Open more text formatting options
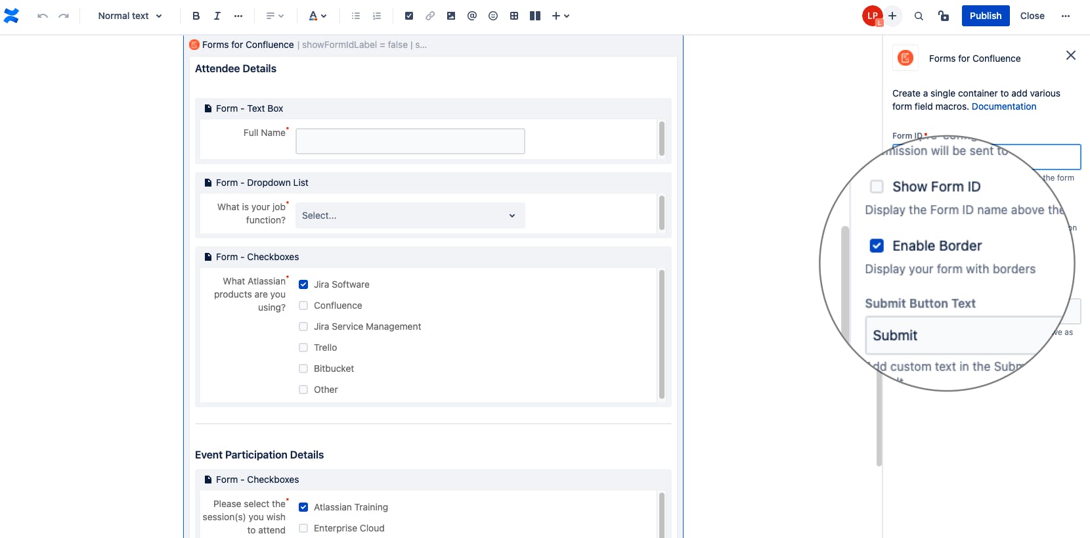Screen dimensions: 1090x538 [238, 16]
